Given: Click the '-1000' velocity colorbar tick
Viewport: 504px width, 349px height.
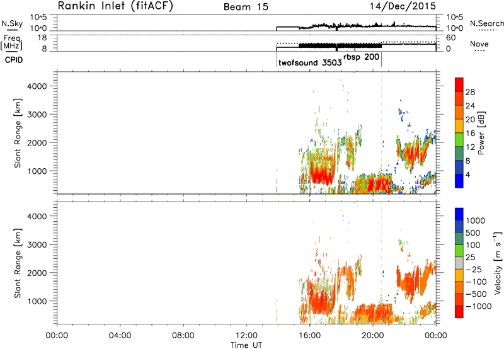Looking at the screenshot, I should [x=479, y=306].
